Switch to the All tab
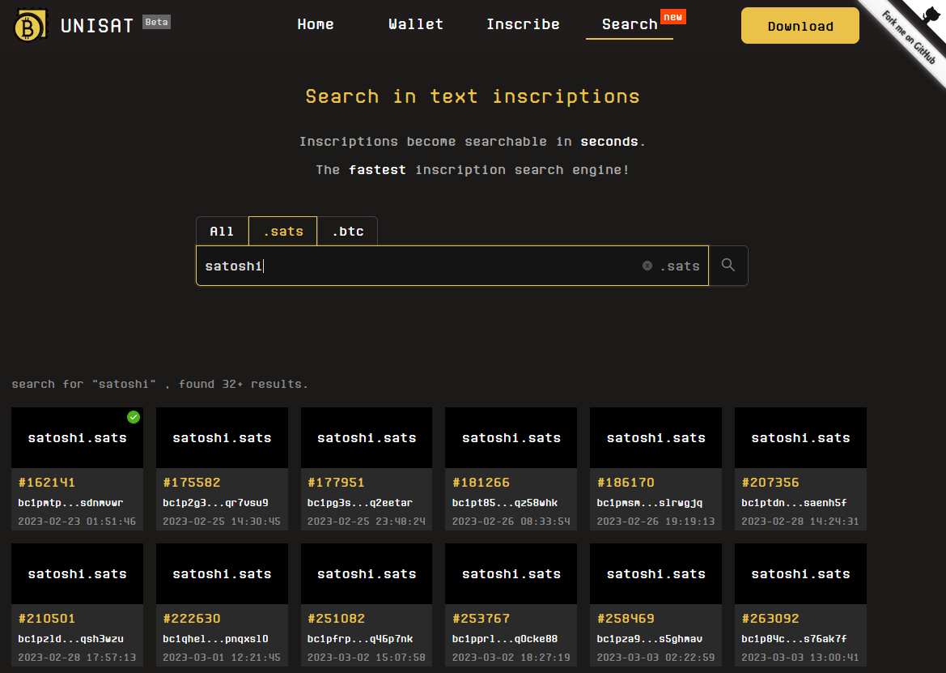This screenshot has height=673, width=946. coord(222,231)
